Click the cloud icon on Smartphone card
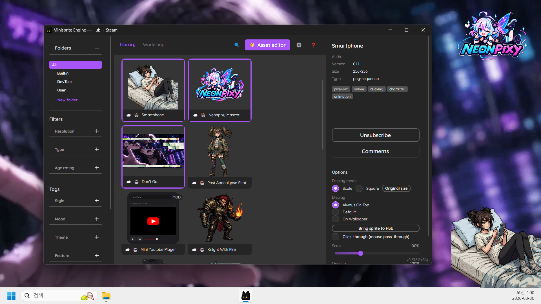This screenshot has width=541, height=304. coord(128,115)
